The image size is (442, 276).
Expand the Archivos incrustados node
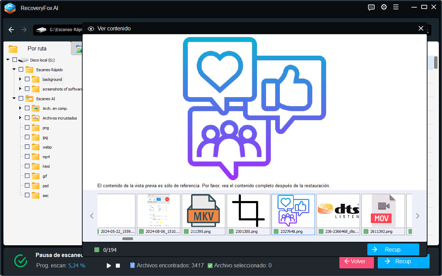(x=20, y=118)
